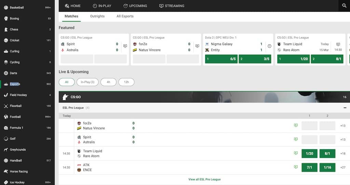
Task: Switch to the Matches tab
Action: (71, 16)
